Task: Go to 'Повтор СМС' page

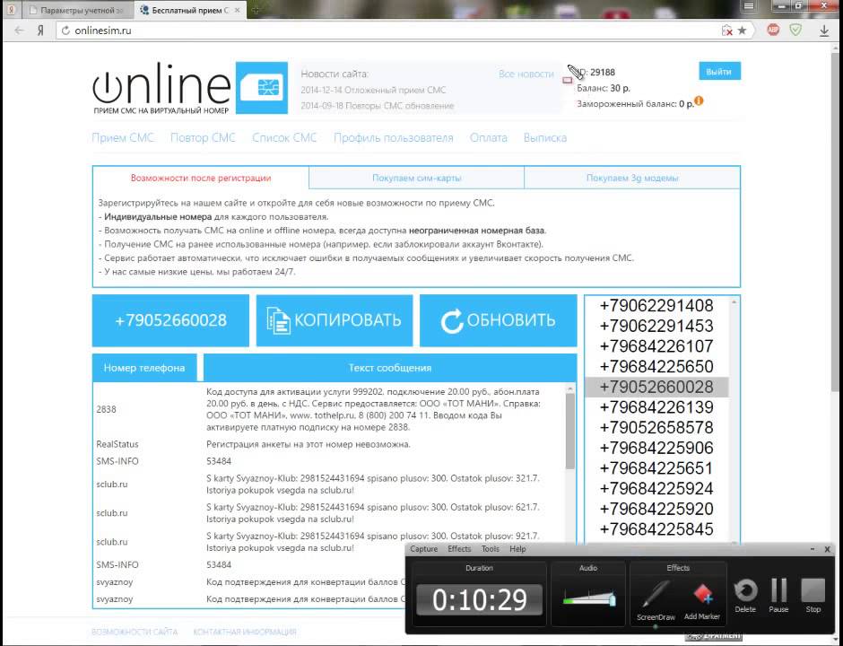Action: (203, 137)
